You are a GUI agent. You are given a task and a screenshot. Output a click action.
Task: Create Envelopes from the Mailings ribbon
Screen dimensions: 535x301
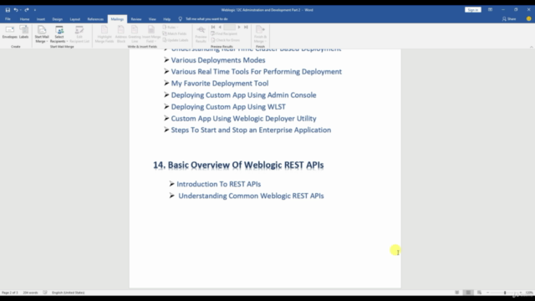9,33
